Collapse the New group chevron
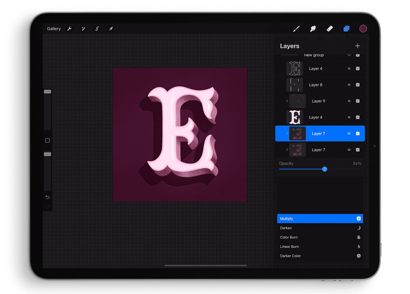The image size is (410, 294). tap(349, 55)
